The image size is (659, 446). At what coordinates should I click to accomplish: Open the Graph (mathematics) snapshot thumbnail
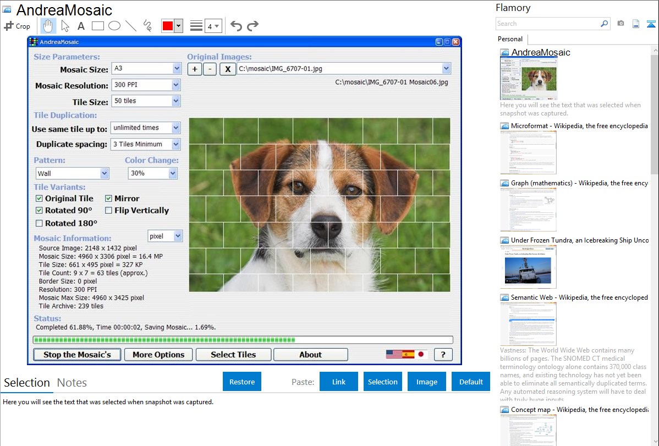click(x=528, y=210)
